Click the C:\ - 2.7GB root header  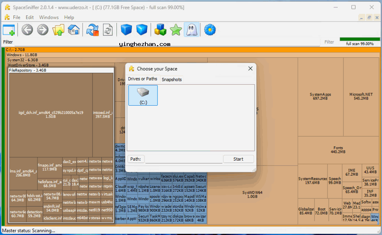(x=193, y=50)
